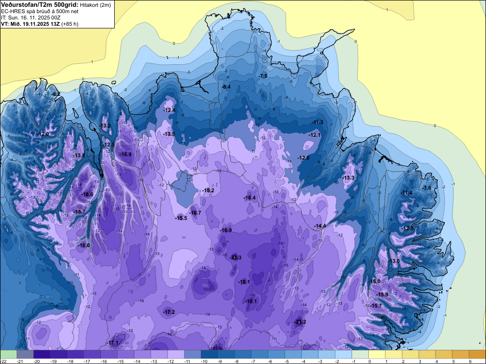Click the pale green legend swatch above -1
The height and width of the screenshot is (364, 486).
[x=360, y=354]
